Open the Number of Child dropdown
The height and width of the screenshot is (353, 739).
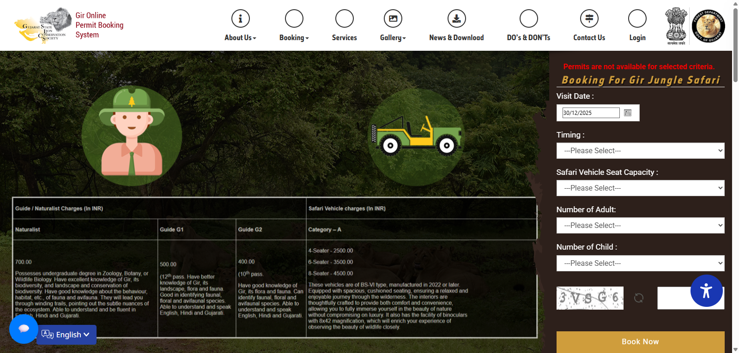click(640, 263)
